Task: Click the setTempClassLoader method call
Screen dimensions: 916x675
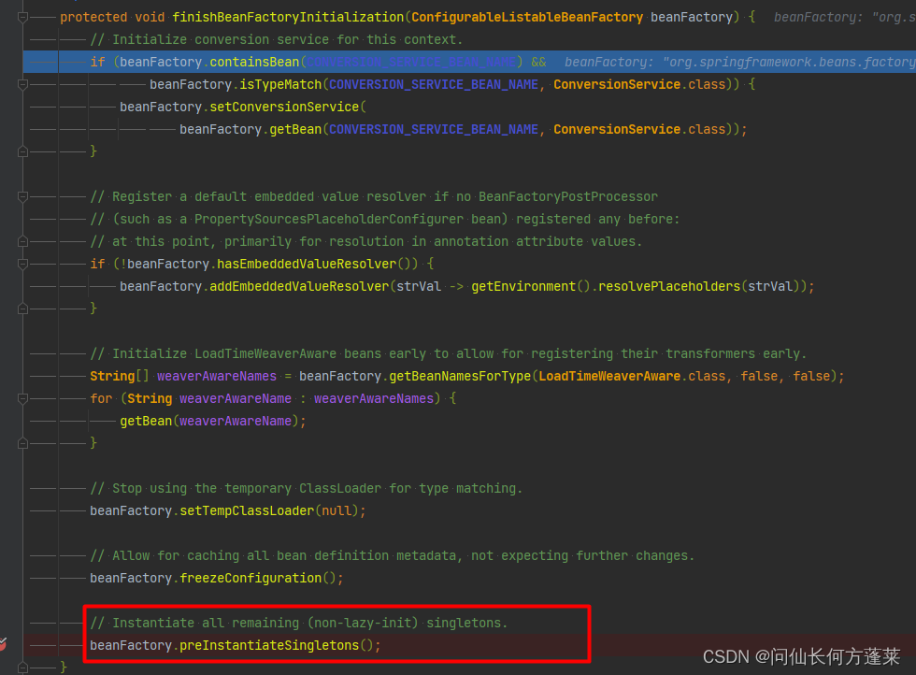Action: [x=247, y=510]
